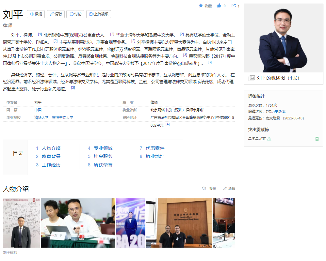Click citation reference [4] after address
Viewport: 326px width, 261px height.
168,124
